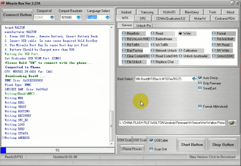The image size is (241, 166).
Task: Click the log scroll down arrow
Action: coord(112,144)
